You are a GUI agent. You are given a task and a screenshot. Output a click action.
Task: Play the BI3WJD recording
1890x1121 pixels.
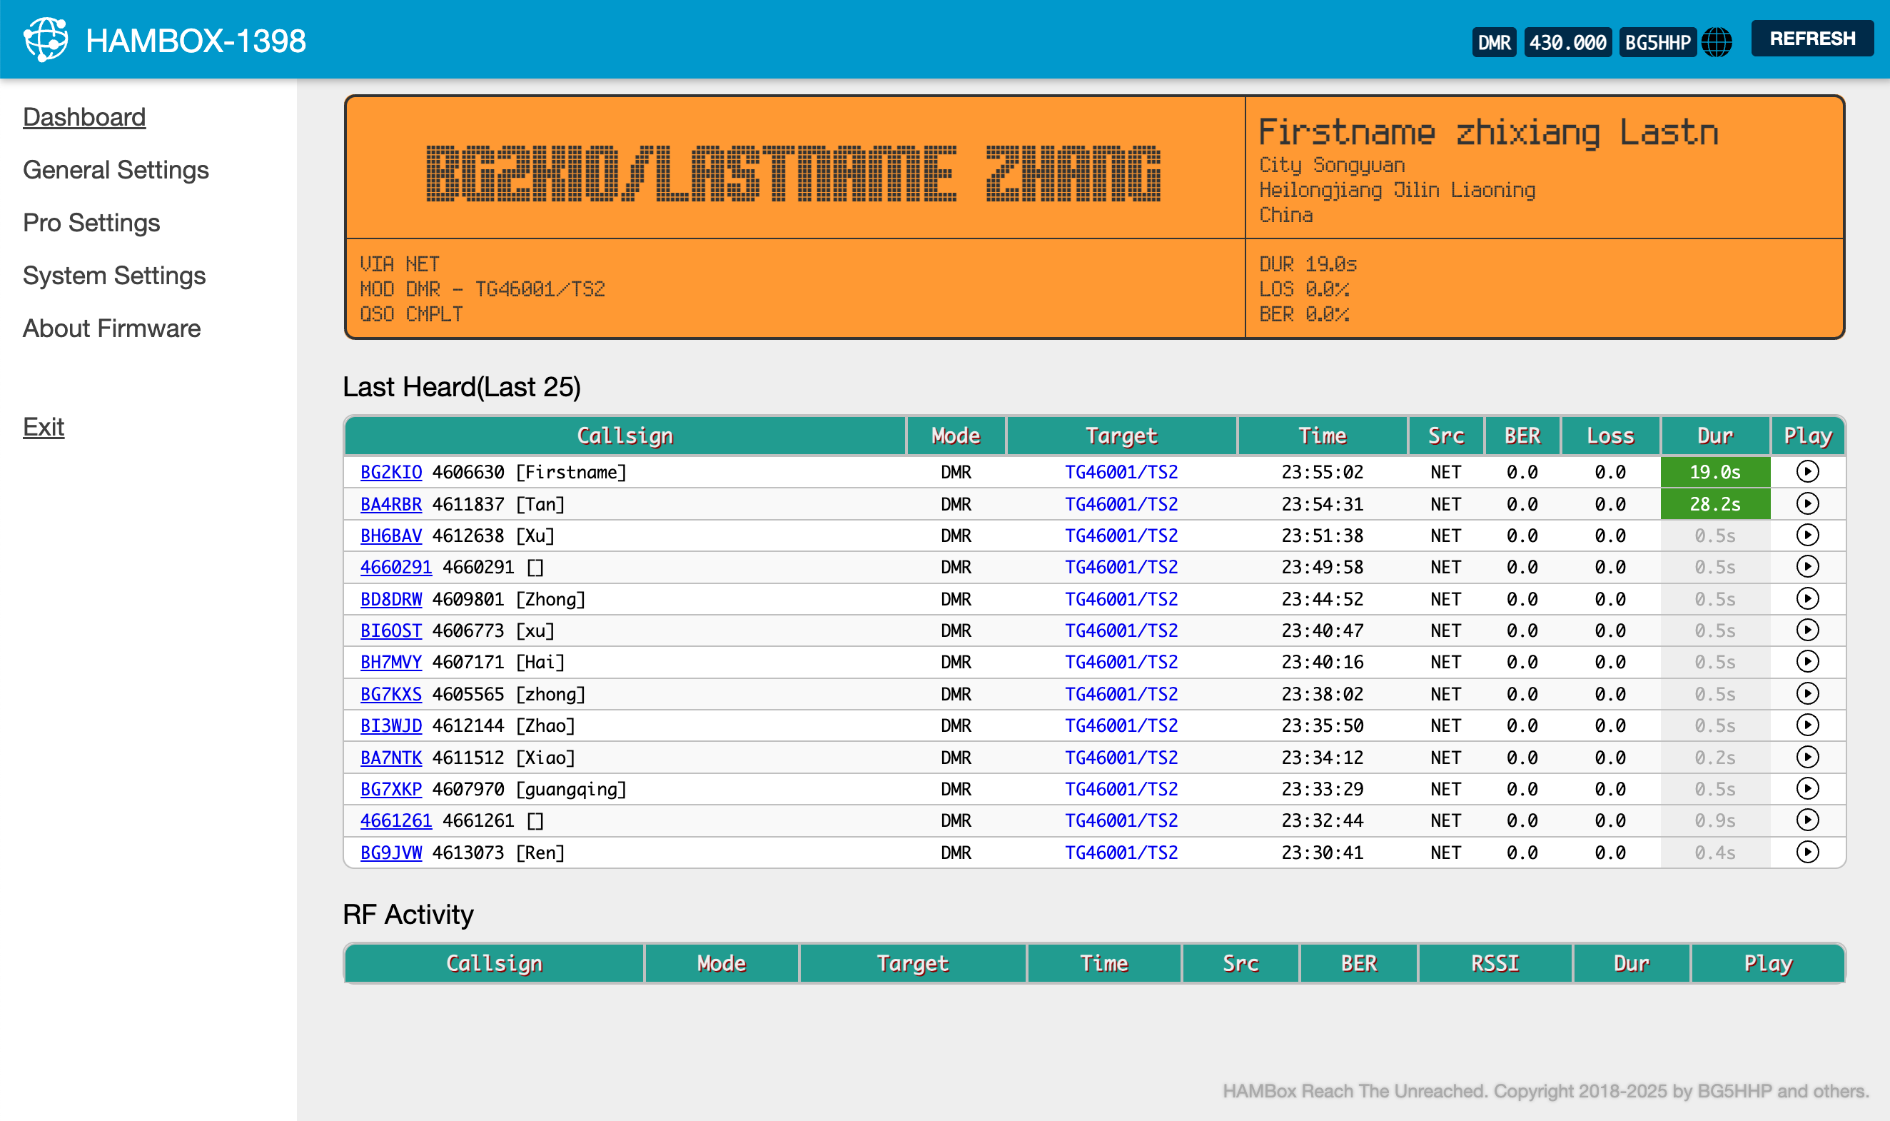pos(1807,725)
